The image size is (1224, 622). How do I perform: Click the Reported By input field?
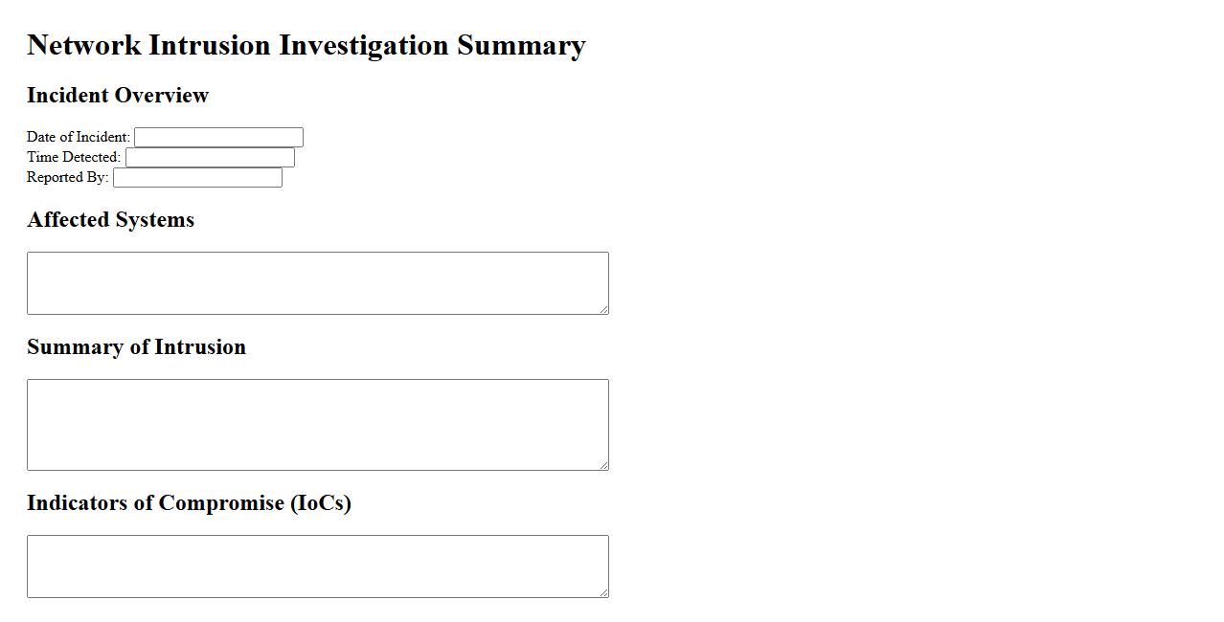pos(197,178)
